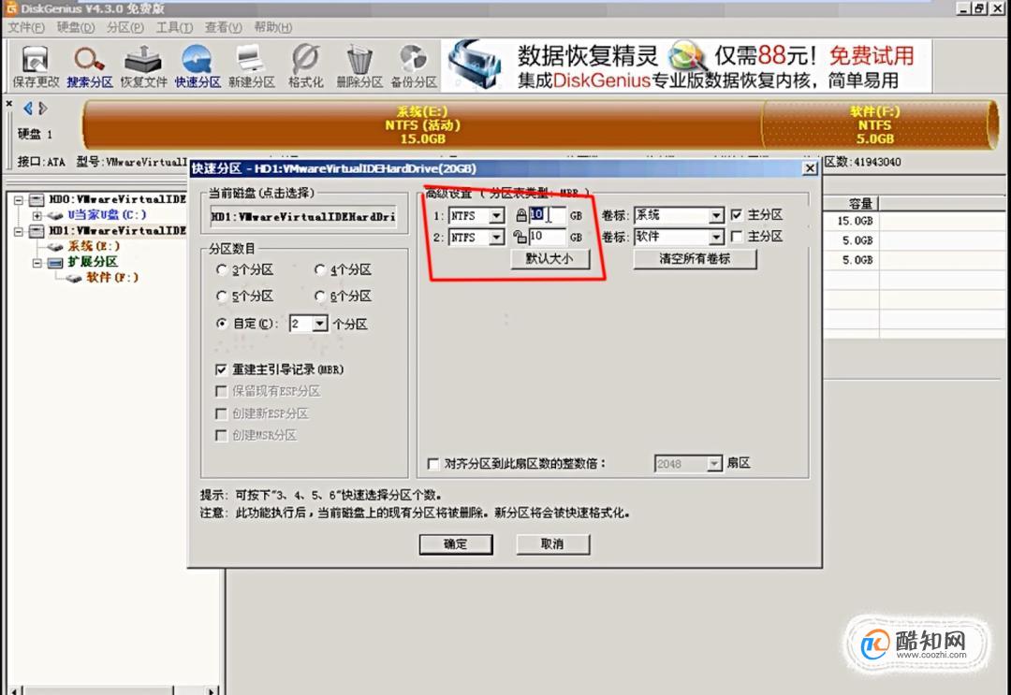
Task: Click the partition 2 size input field
Action: [547, 237]
